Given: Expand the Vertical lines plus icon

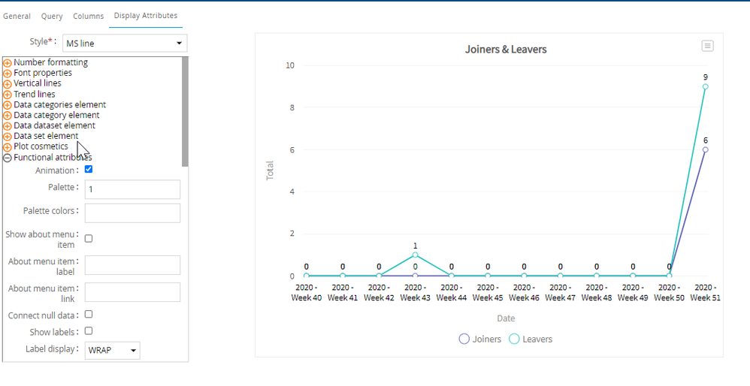Looking at the screenshot, I should tap(8, 84).
